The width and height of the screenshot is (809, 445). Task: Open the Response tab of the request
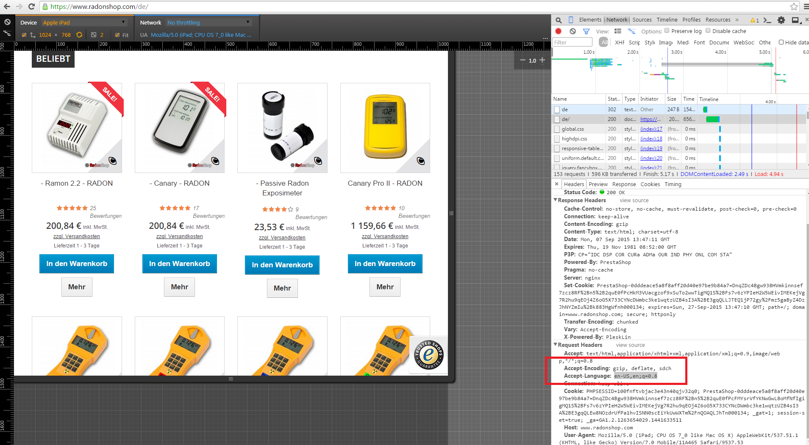624,184
